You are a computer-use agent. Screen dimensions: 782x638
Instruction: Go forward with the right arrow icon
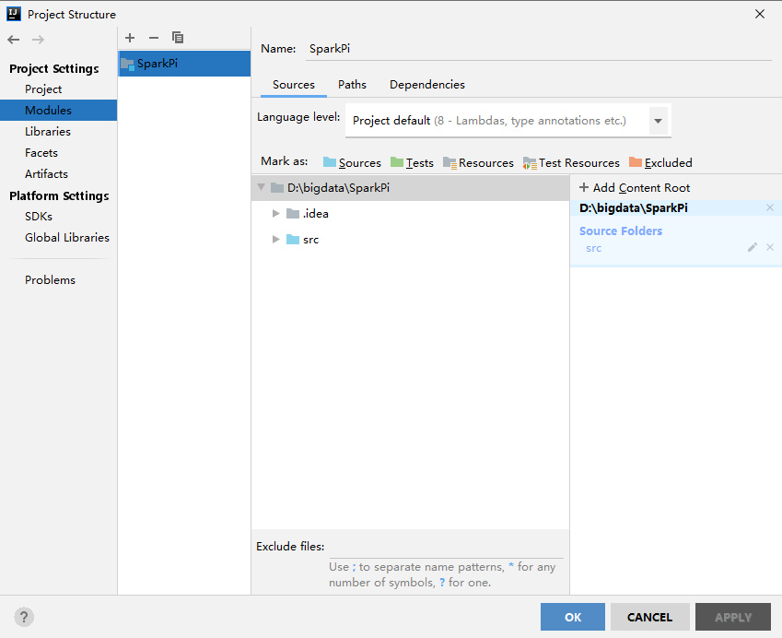pyautogui.click(x=38, y=40)
